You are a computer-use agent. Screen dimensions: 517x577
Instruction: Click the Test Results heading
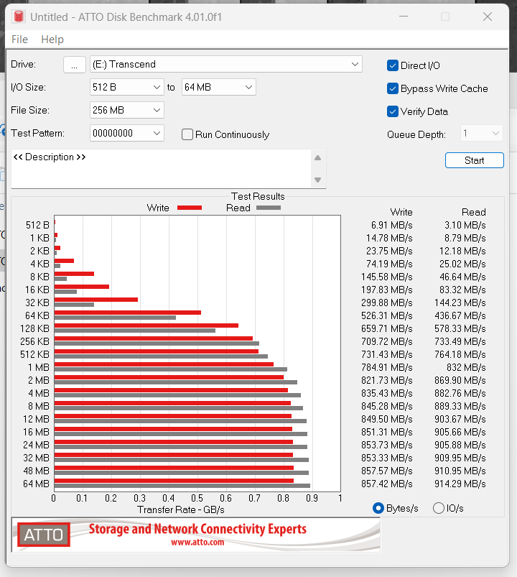point(258,196)
